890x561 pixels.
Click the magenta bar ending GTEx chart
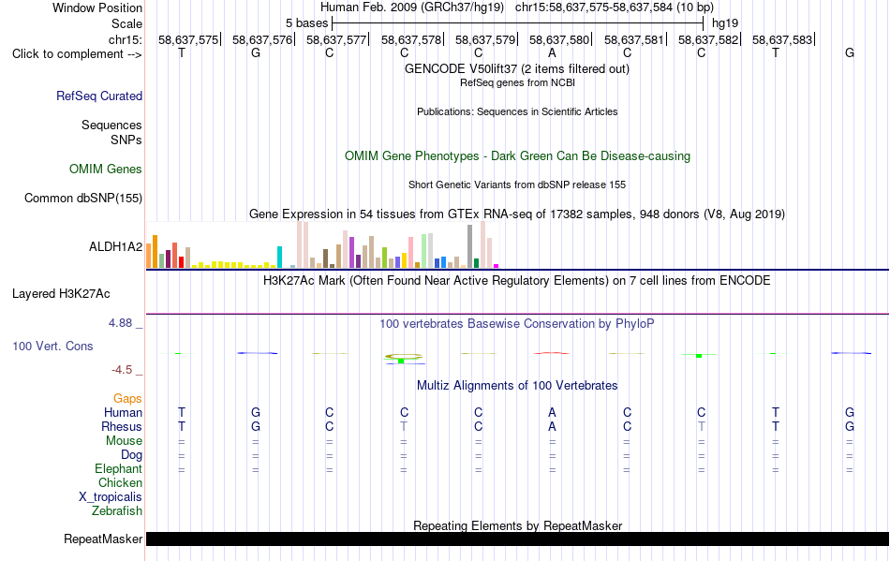pyautogui.click(x=496, y=266)
